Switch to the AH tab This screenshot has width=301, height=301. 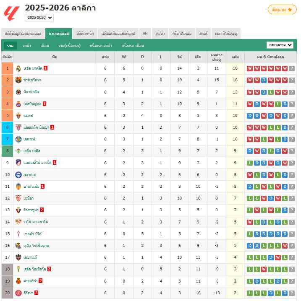click(x=145, y=33)
